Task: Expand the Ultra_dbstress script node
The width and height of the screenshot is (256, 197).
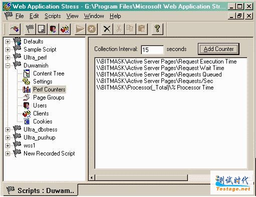Action: [8, 129]
